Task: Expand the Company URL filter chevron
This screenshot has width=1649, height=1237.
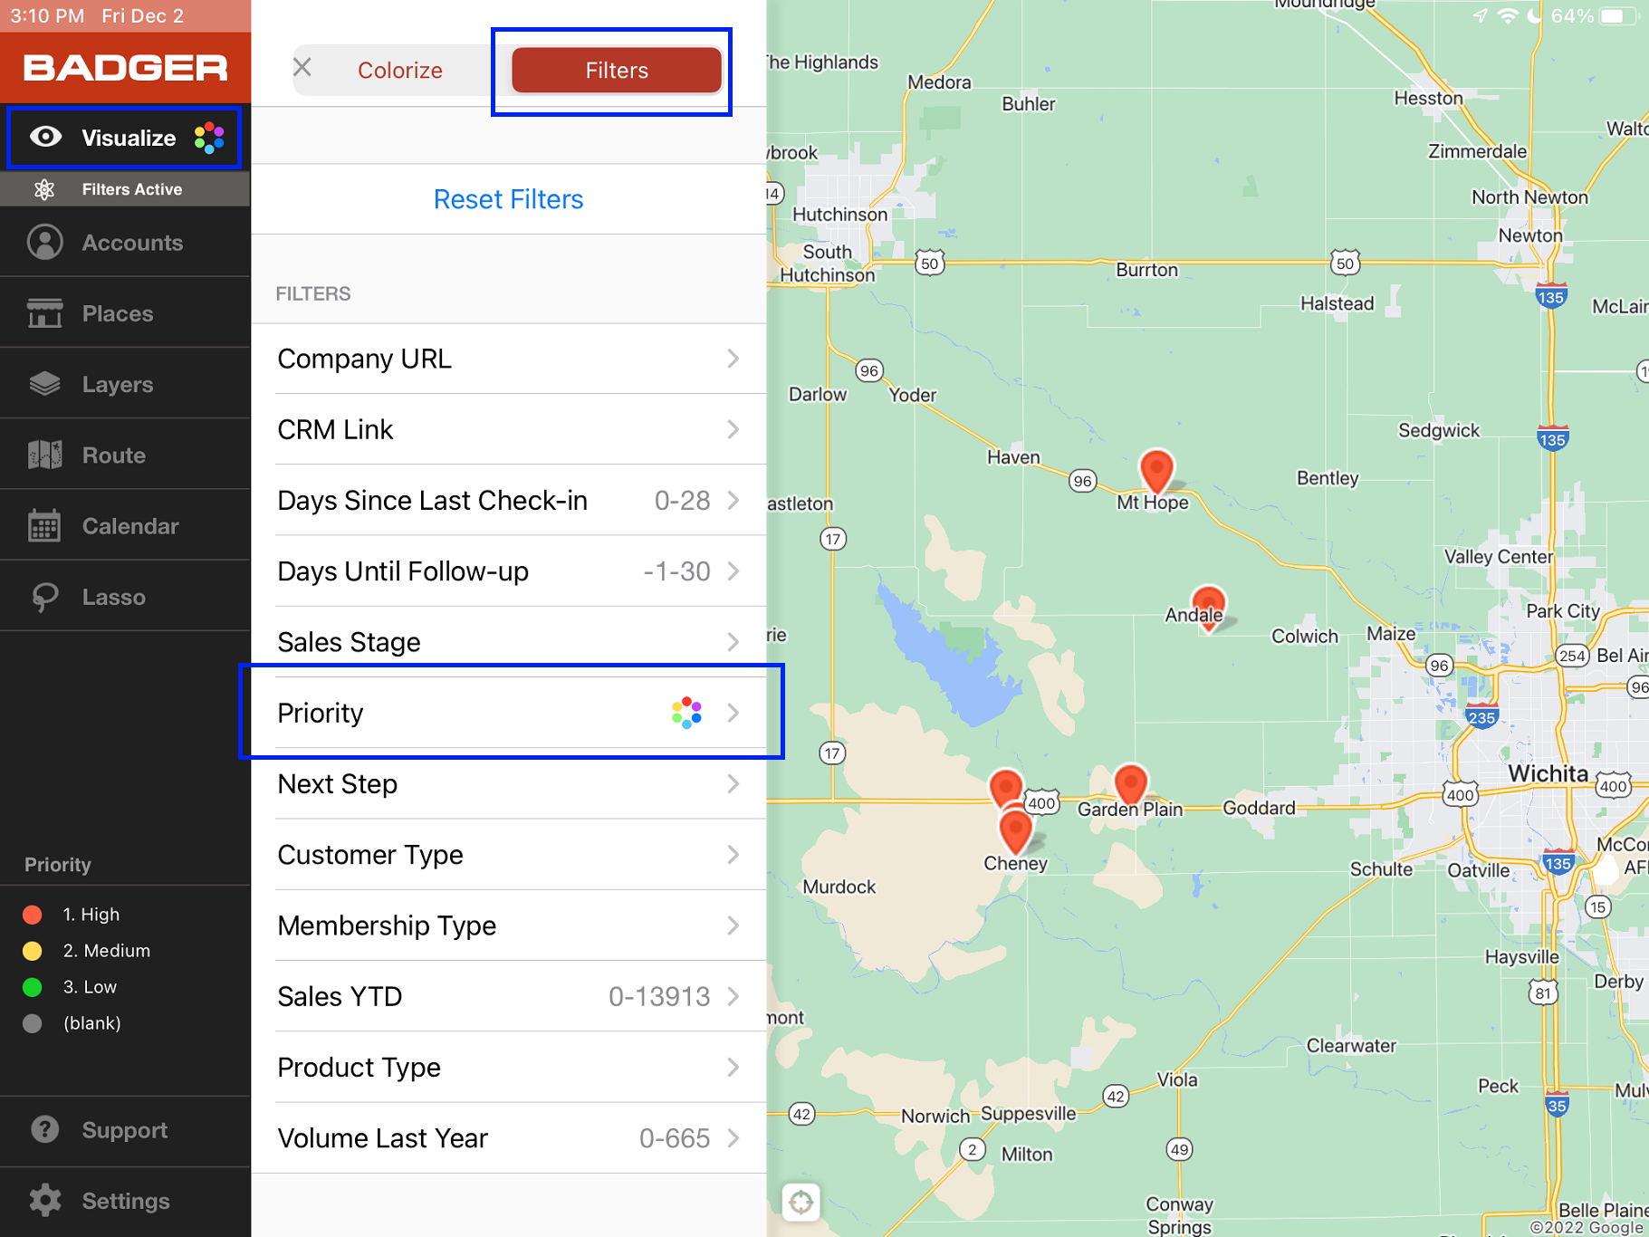Action: pyautogui.click(x=733, y=359)
